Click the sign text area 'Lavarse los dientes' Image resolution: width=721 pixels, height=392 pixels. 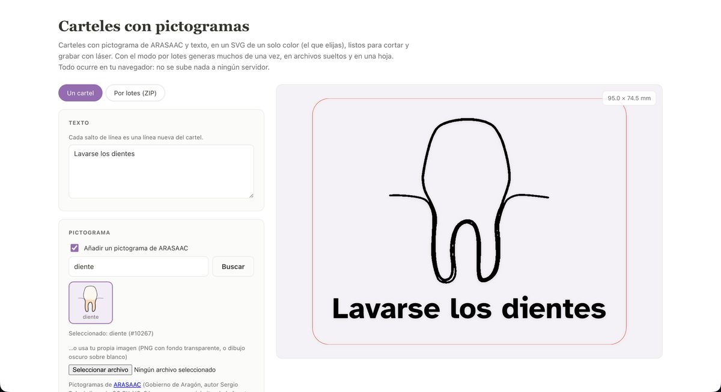click(x=161, y=172)
